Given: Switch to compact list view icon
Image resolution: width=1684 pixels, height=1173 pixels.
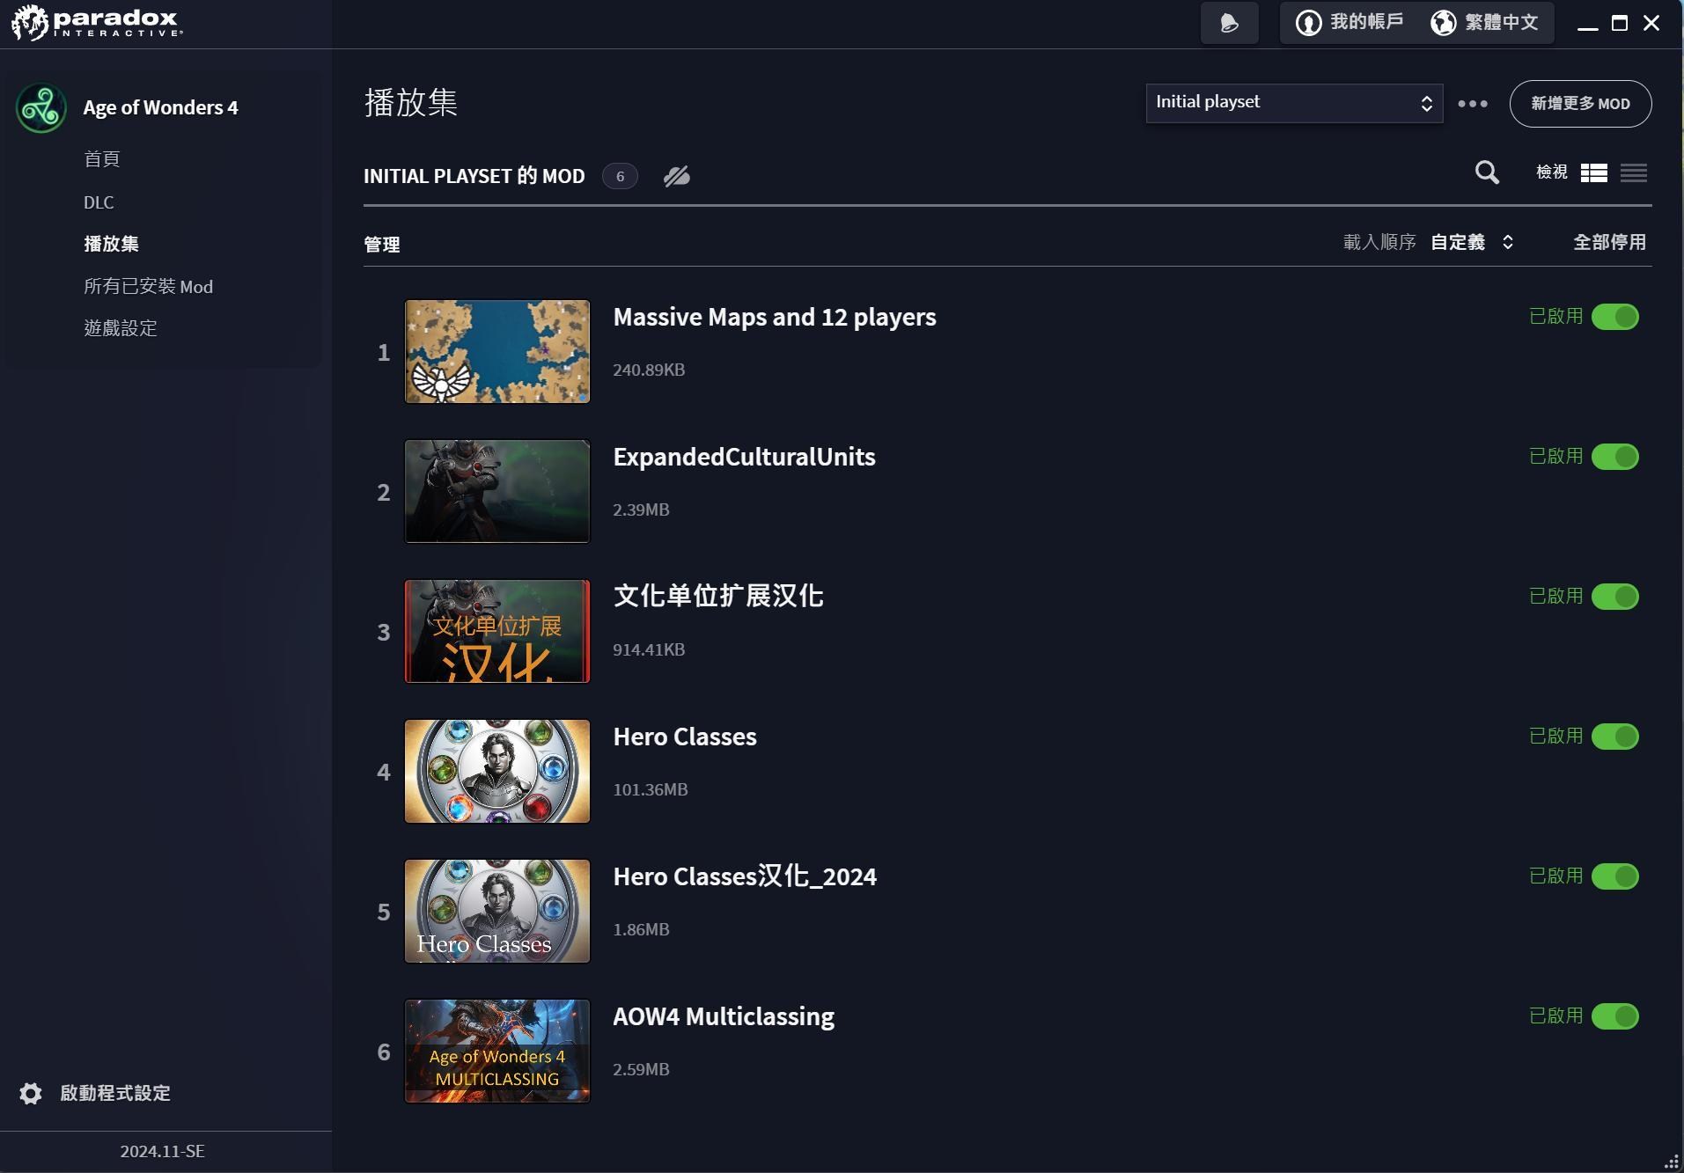Looking at the screenshot, I should point(1633,173).
